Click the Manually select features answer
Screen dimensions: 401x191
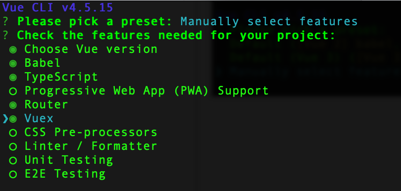tap(269, 21)
